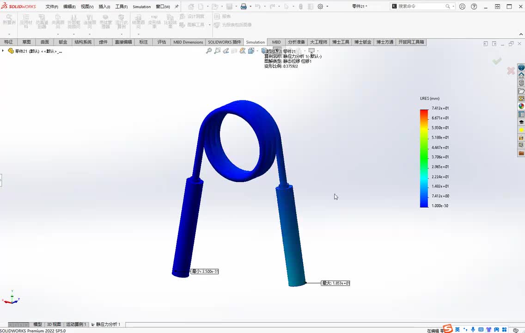525x333 pixels.
Task: Click the Undo arrow icon
Action: pyautogui.click(x=258, y=6)
